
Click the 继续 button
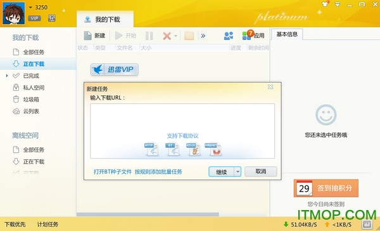(x=221, y=172)
